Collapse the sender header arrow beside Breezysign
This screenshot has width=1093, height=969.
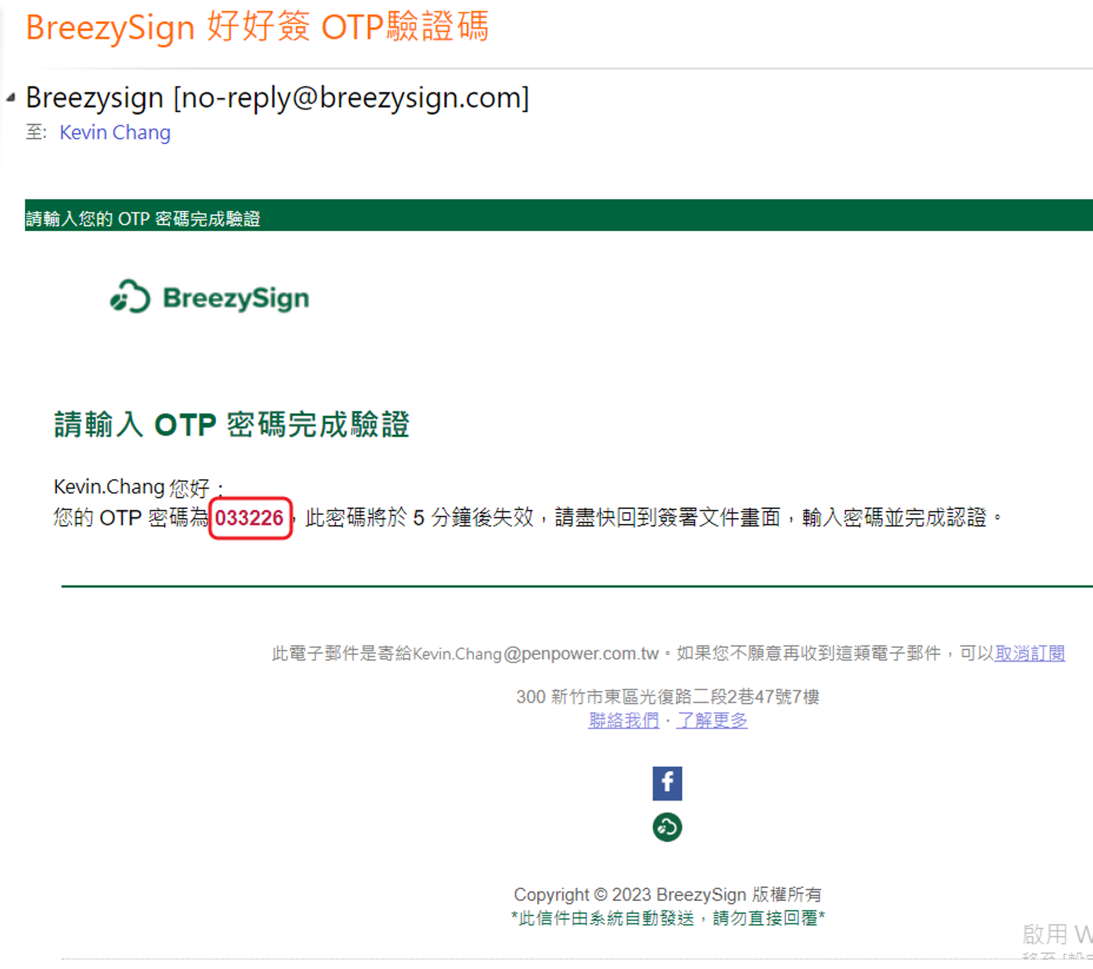pos(11,97)
